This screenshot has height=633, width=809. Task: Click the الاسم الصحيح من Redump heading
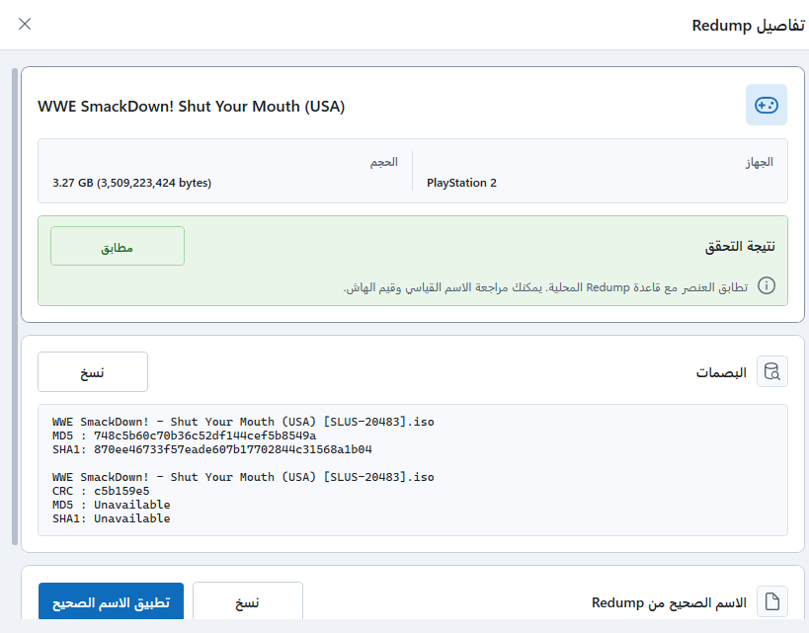pos(669,602)
